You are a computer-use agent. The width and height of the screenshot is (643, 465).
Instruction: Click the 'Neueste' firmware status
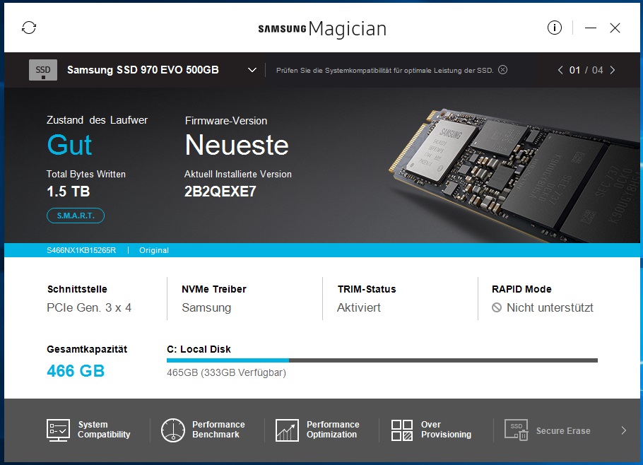pyautogui.click(x=237, y=145)
